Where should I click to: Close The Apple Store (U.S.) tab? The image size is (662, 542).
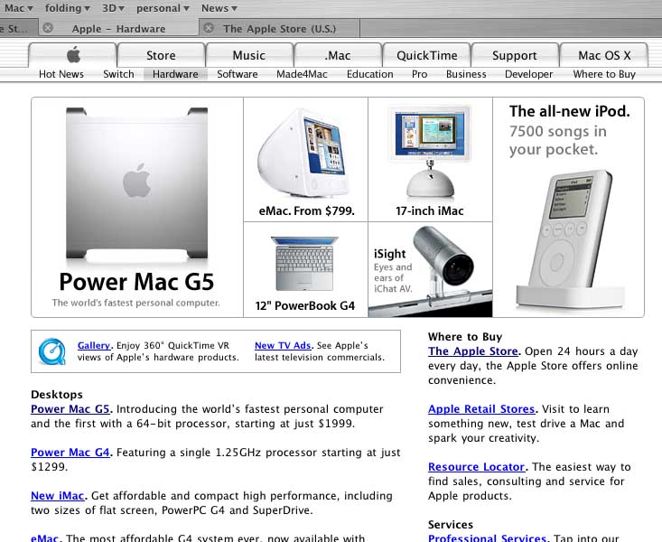(209, 28)
